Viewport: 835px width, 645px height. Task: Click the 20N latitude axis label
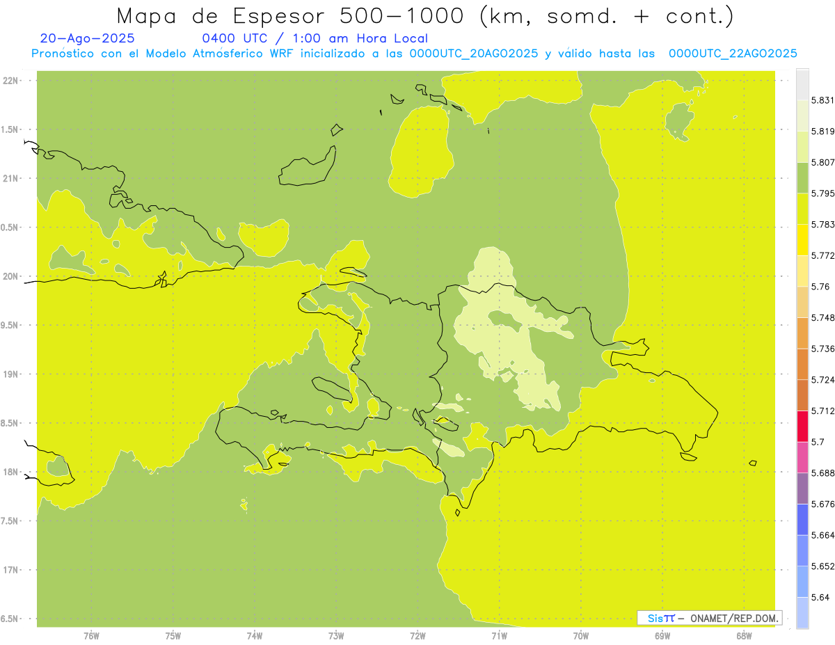pos(10,276)
